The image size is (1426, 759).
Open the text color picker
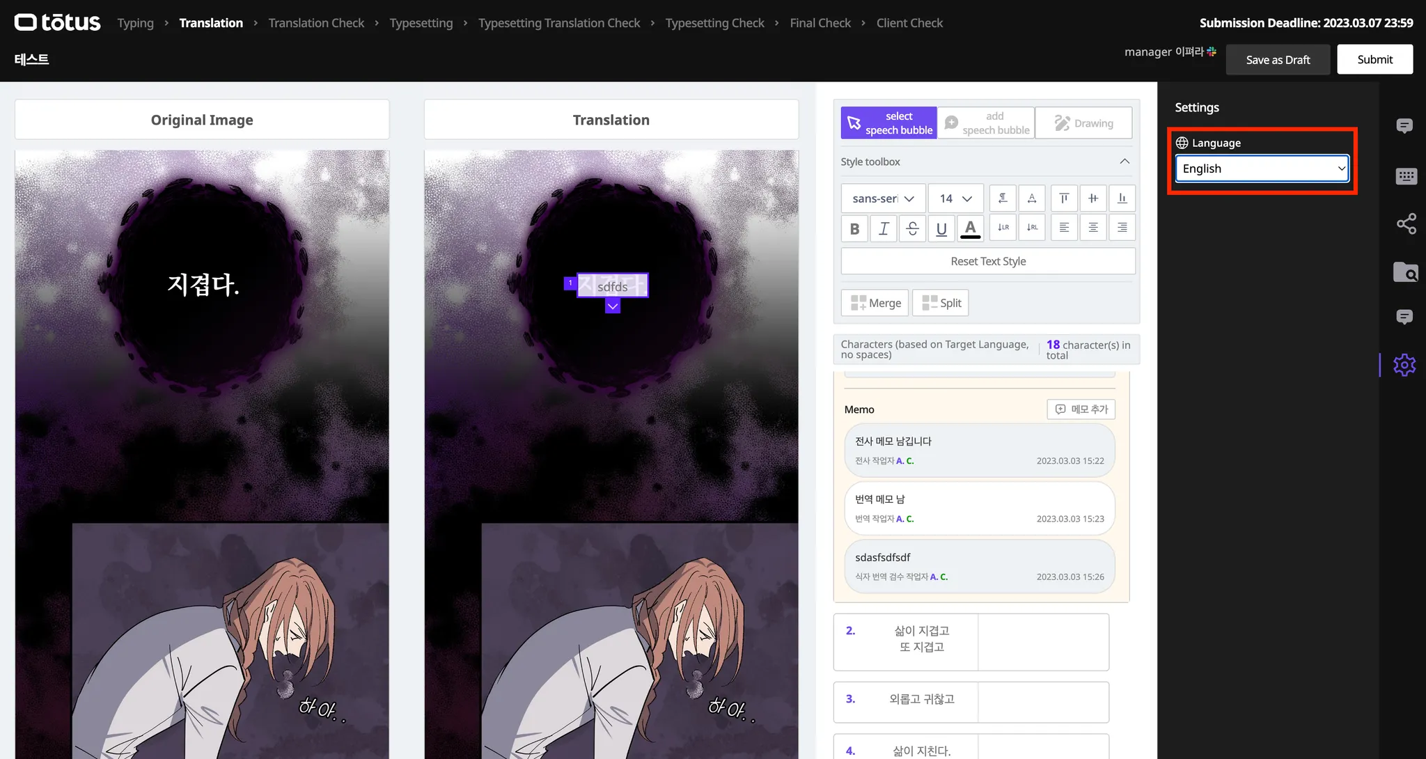(x=970, y=228)
